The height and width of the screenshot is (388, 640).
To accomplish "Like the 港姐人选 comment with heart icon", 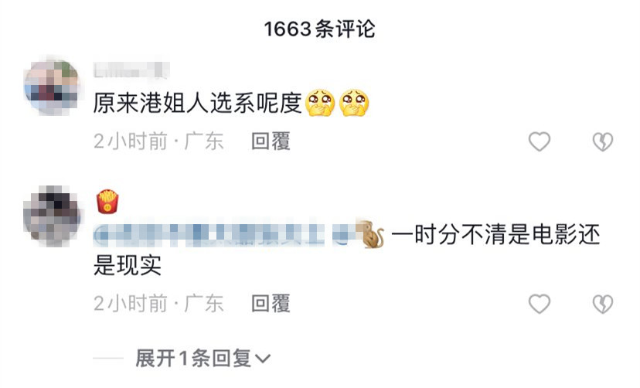I will point(540,141).
